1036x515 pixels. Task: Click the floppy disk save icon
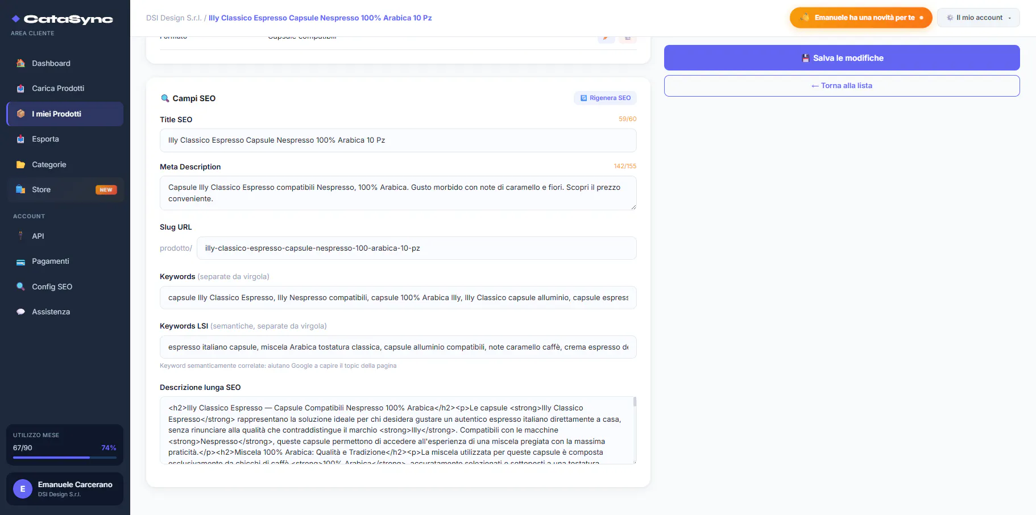point(806,58)
